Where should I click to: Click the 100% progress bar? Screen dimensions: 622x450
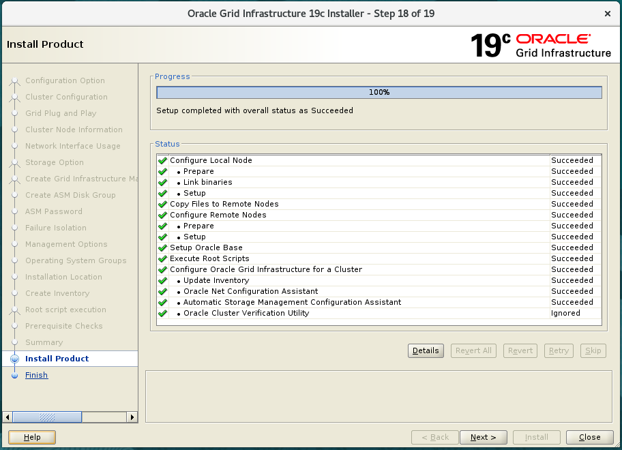379,92
